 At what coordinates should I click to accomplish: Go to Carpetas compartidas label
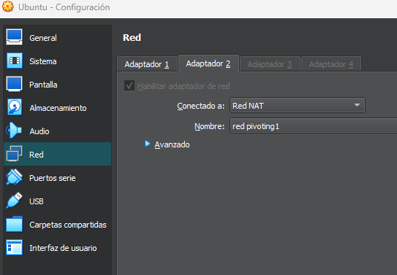(68, 225)
